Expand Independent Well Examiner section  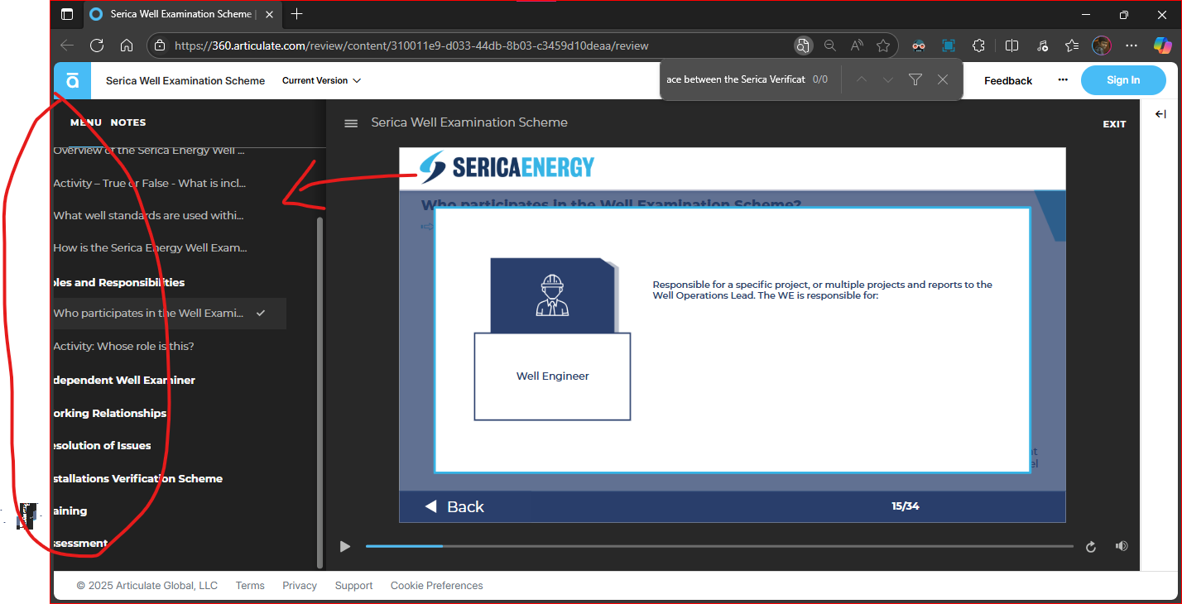pyautogui.click(x=124, y=380)
